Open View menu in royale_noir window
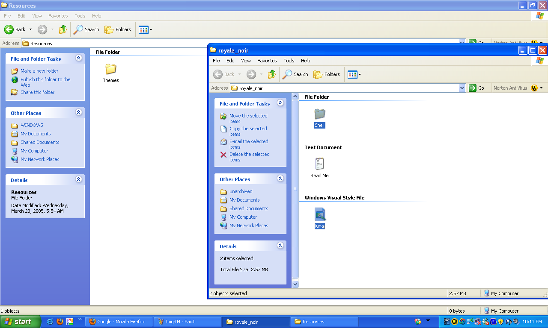Viewport: 548px width, 328px height. coord(246,61)
